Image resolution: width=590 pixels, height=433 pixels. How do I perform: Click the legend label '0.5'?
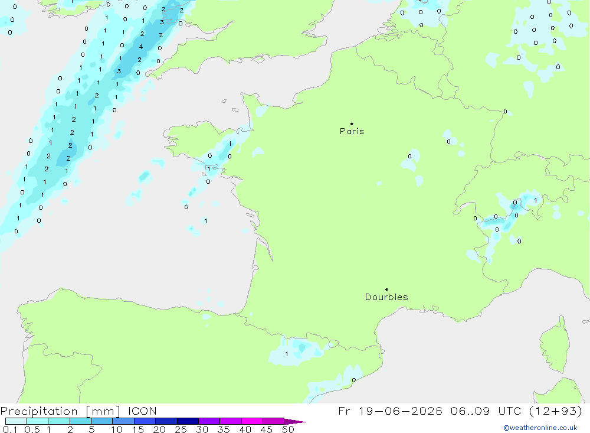(x=32, y=429)
